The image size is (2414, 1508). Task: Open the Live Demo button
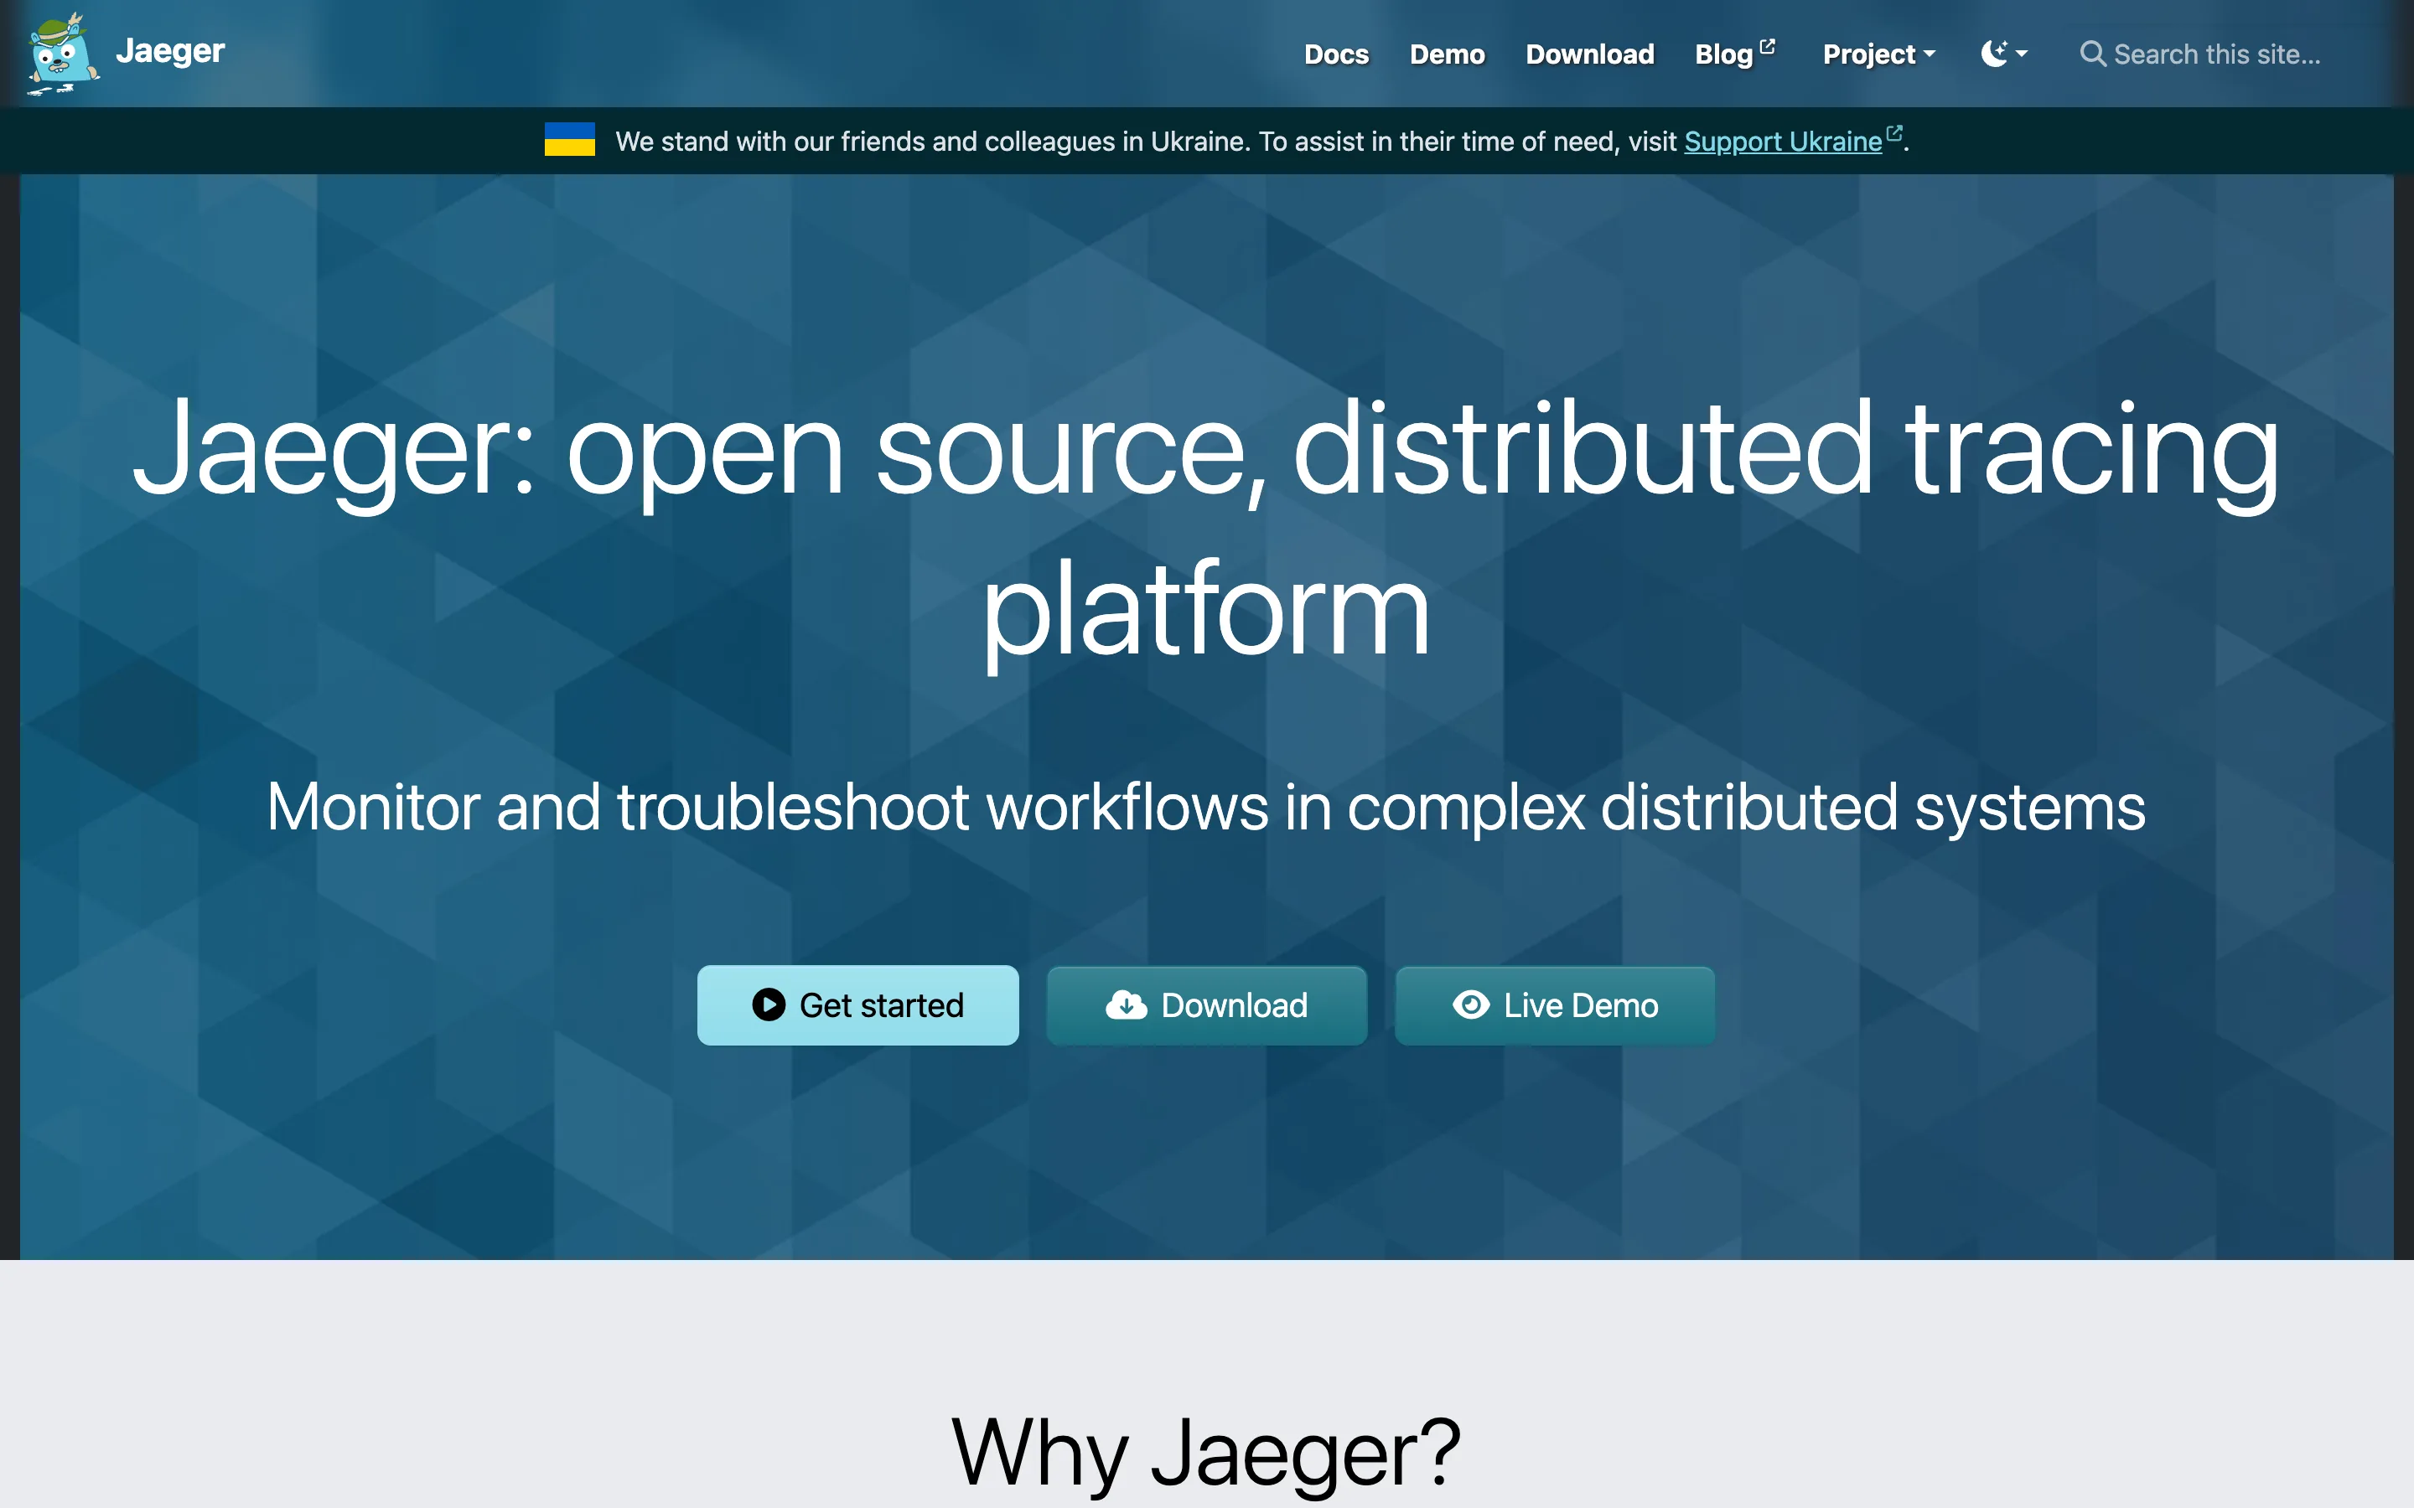point(1555,1005)
